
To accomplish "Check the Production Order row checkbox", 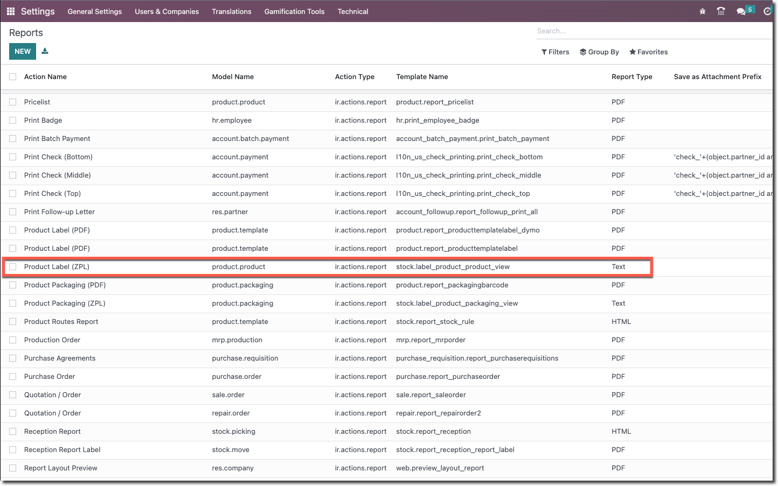I will [x=13, y=340].
